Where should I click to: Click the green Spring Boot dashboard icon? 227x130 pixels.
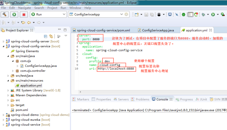tap(184, 14)
